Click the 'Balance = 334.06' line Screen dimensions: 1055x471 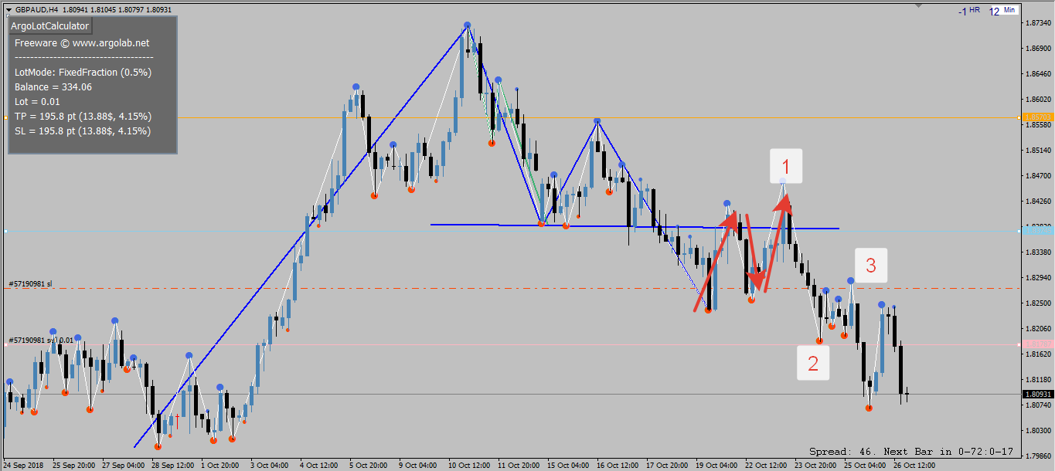[x=53, y=87]
